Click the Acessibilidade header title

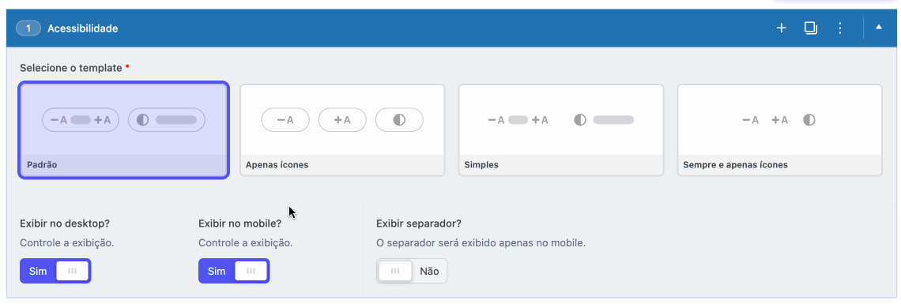tap(83, 28)
